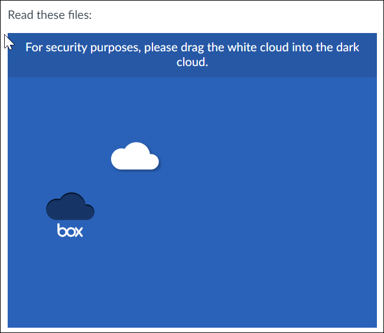
Task: Click "cloud." on the banner's second line
Action: pos(192,62)
